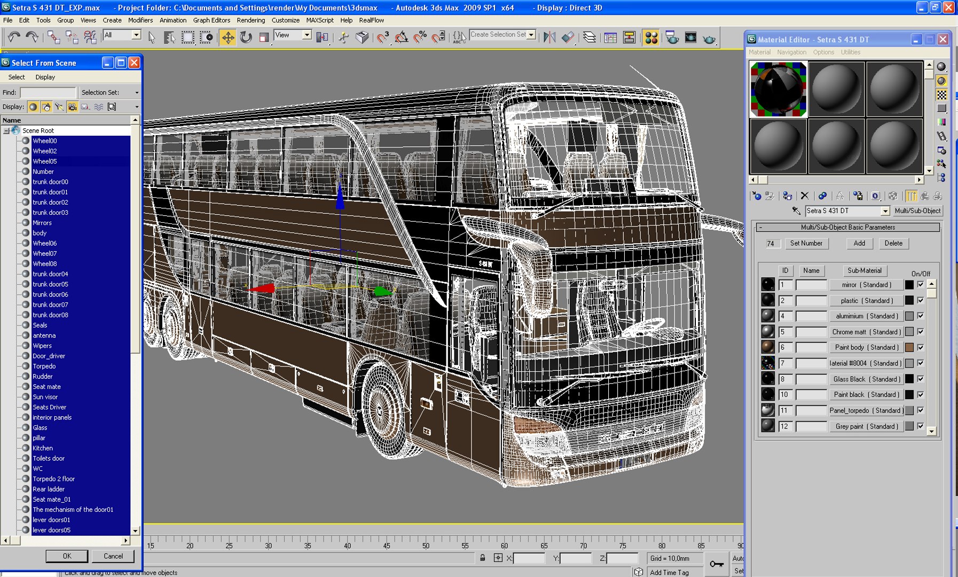Open Display menu in Select From Scene
The height and width of the screenshot is (577, 958).
[x=45, y=77]
